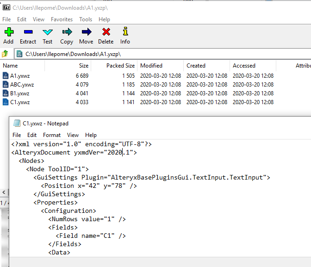This screenshot has height=267, width=311.
Task: Click the NumRows value line
Action: click(x=87, y=219)
